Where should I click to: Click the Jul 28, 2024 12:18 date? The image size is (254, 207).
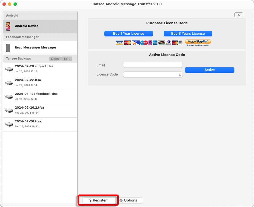(x=26, y=71)
